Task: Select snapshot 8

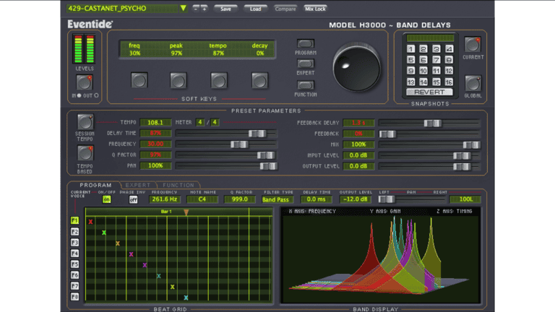Action: (x=449, y=60)
